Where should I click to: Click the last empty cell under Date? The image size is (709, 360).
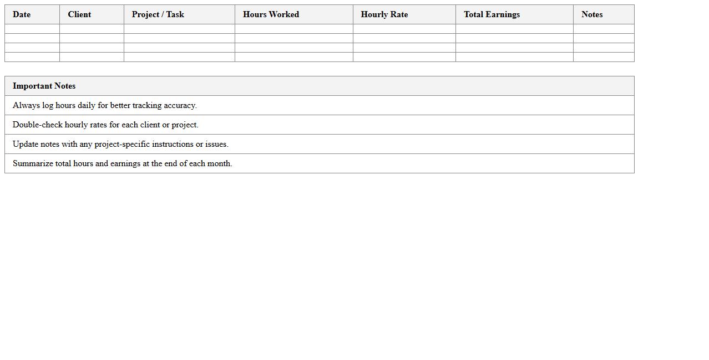(32, 57)
